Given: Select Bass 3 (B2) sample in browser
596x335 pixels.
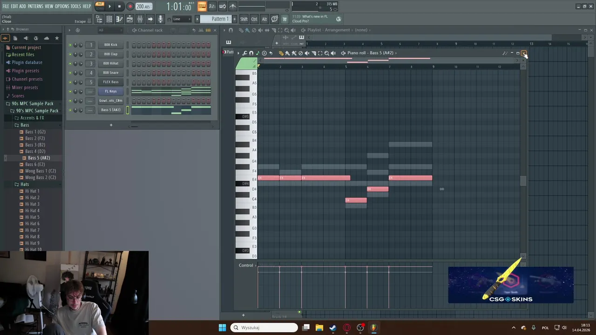Looking at the screenshot, I should pyautogui.click(x=35, y=145).
